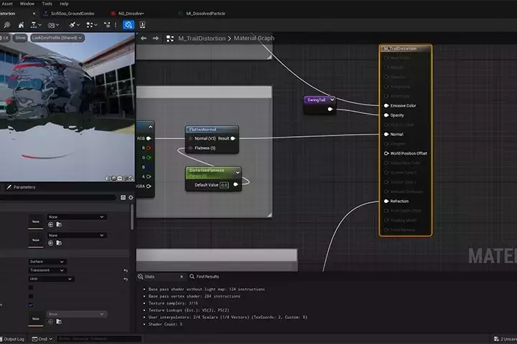The height and width of the screenshot is (344, 517).
Task: Navigate forward in the material graph
Action: click(156, 38)
